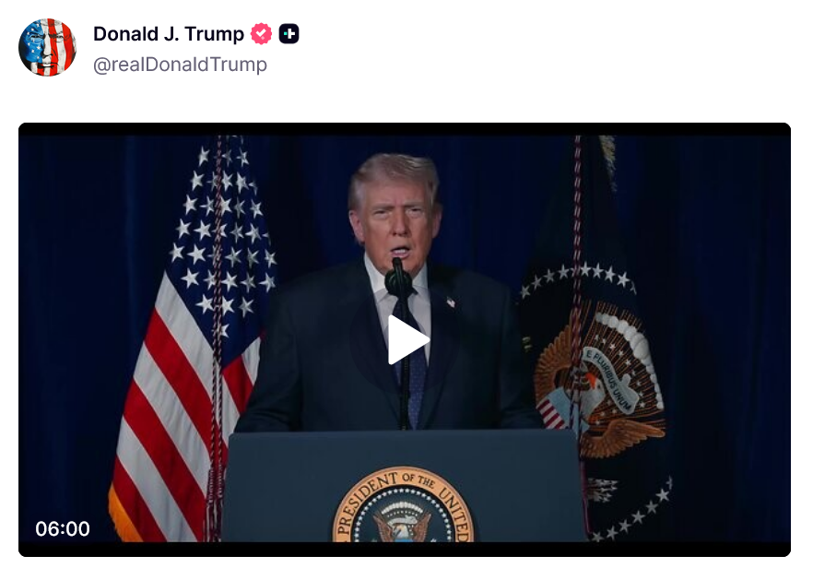The height and width of the screenshot is (568, 813).
Task: Click the black bar at the video's top edge
Action: click(405, 129)
